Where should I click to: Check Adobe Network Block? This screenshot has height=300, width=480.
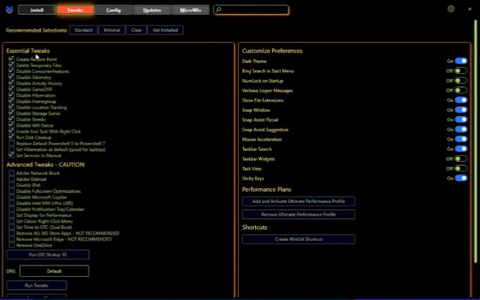(11, 173)
